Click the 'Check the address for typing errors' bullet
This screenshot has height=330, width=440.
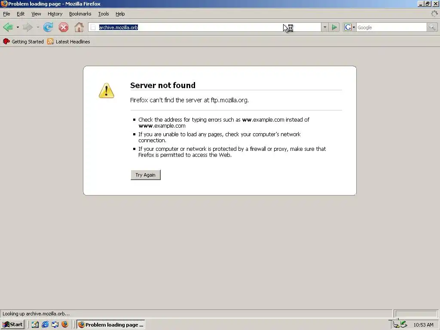point(223,122)
